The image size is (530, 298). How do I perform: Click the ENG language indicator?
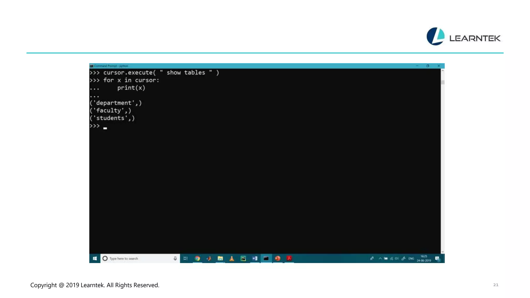pyautogui.click(x=411, y=258)
